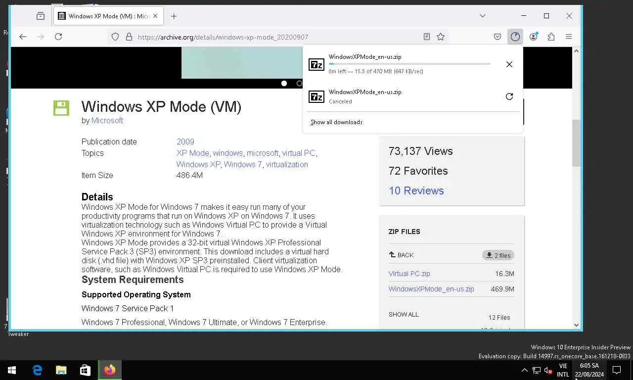Open Save to Pocket icon

click(497, 37)
